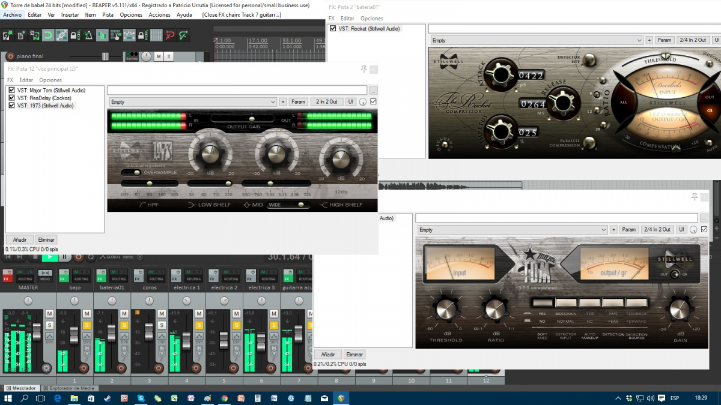The width and height of the screenshot is (721, 405).
Task: Uncheck the VST: Rocket plugin checkbox
Action: click(333, 28)
